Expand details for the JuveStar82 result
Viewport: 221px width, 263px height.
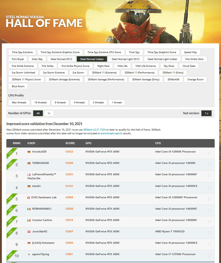[x=209, y=233]
